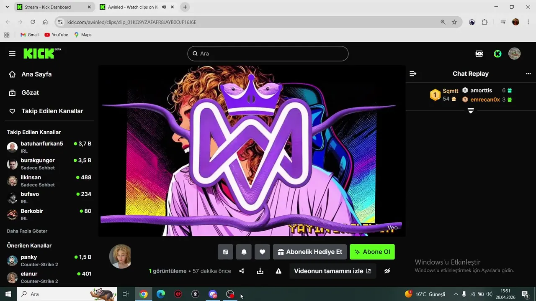Viewport: 536px width, 301px height.
Task: Expand Daha Fazla Göster list
Action: click(27, 231)
